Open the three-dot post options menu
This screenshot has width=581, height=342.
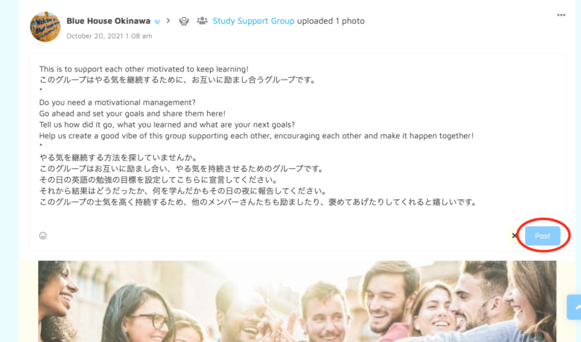pyautogui.click(x=561, y=15)
